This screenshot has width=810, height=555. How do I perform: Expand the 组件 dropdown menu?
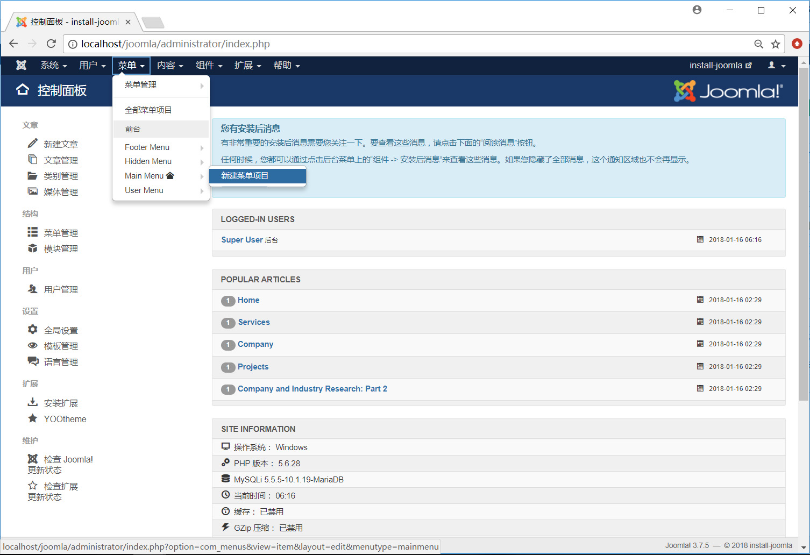(x=209, y=66)
